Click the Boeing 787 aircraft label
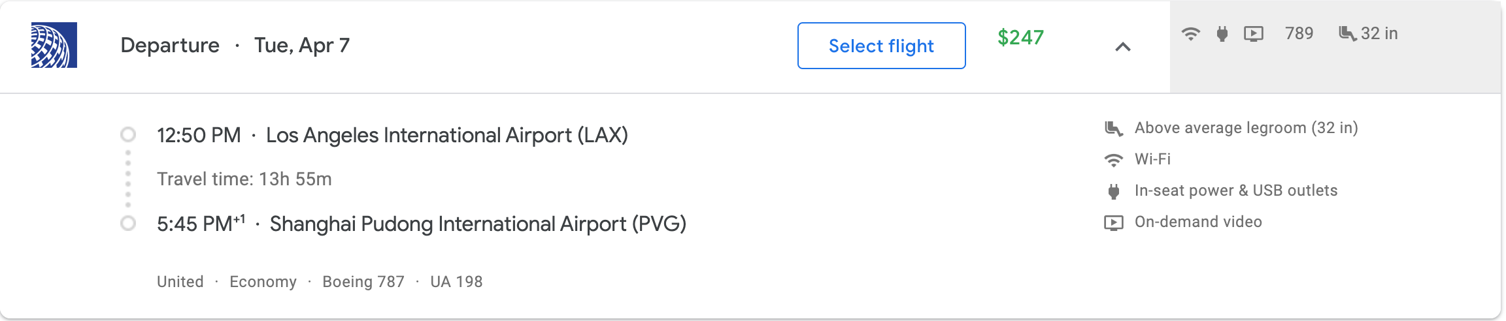 363,282
